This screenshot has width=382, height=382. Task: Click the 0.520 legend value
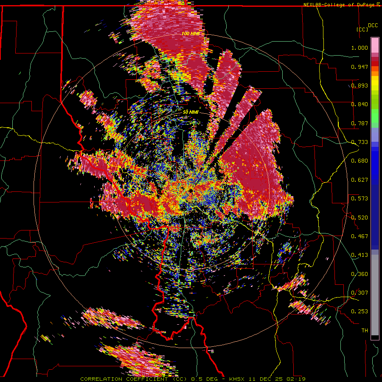click(360, 217)
